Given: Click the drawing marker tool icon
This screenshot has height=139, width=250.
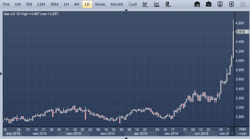Looking at the screenshot, I should 168,4.
